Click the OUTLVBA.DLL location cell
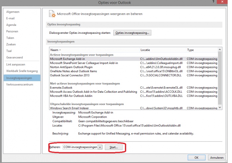This screenshot has height=163, width=232. pyautogui.click(x=161, y=96)
